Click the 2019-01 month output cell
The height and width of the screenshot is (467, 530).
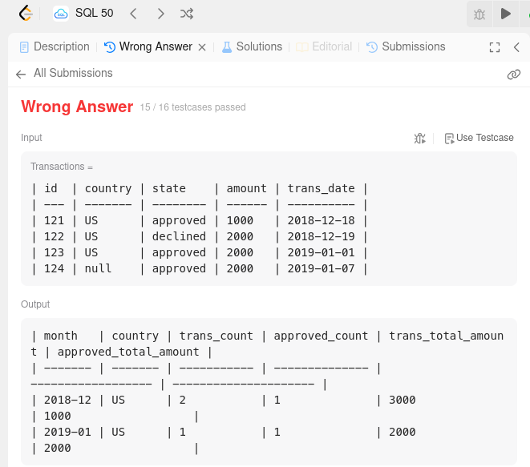click(67, 432)
